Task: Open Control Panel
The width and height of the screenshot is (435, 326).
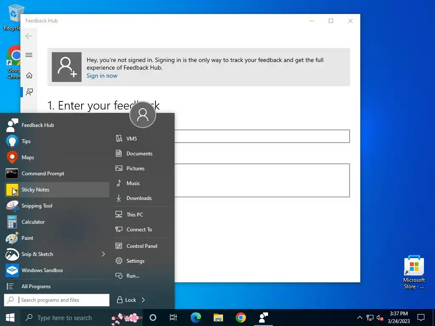Action: pos(143,246)
